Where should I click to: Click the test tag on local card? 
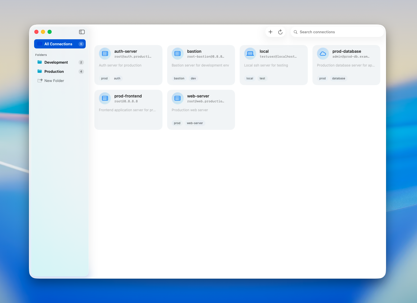click(x=263, y=78)
